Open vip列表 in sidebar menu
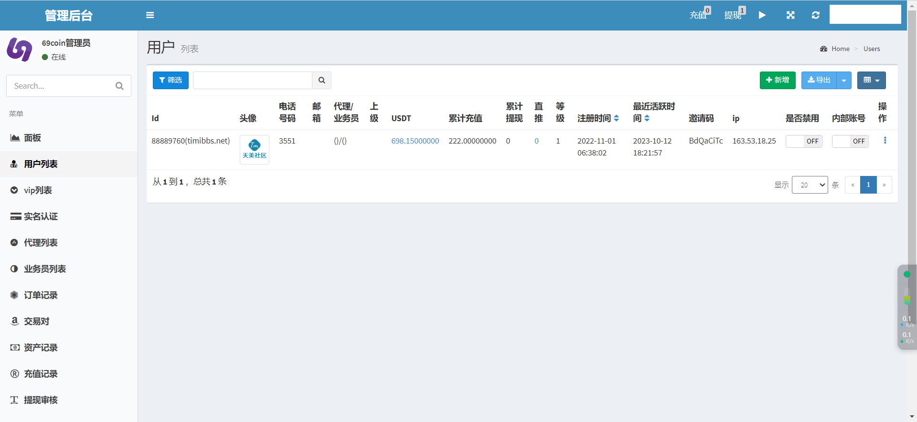 coord(38,190)
